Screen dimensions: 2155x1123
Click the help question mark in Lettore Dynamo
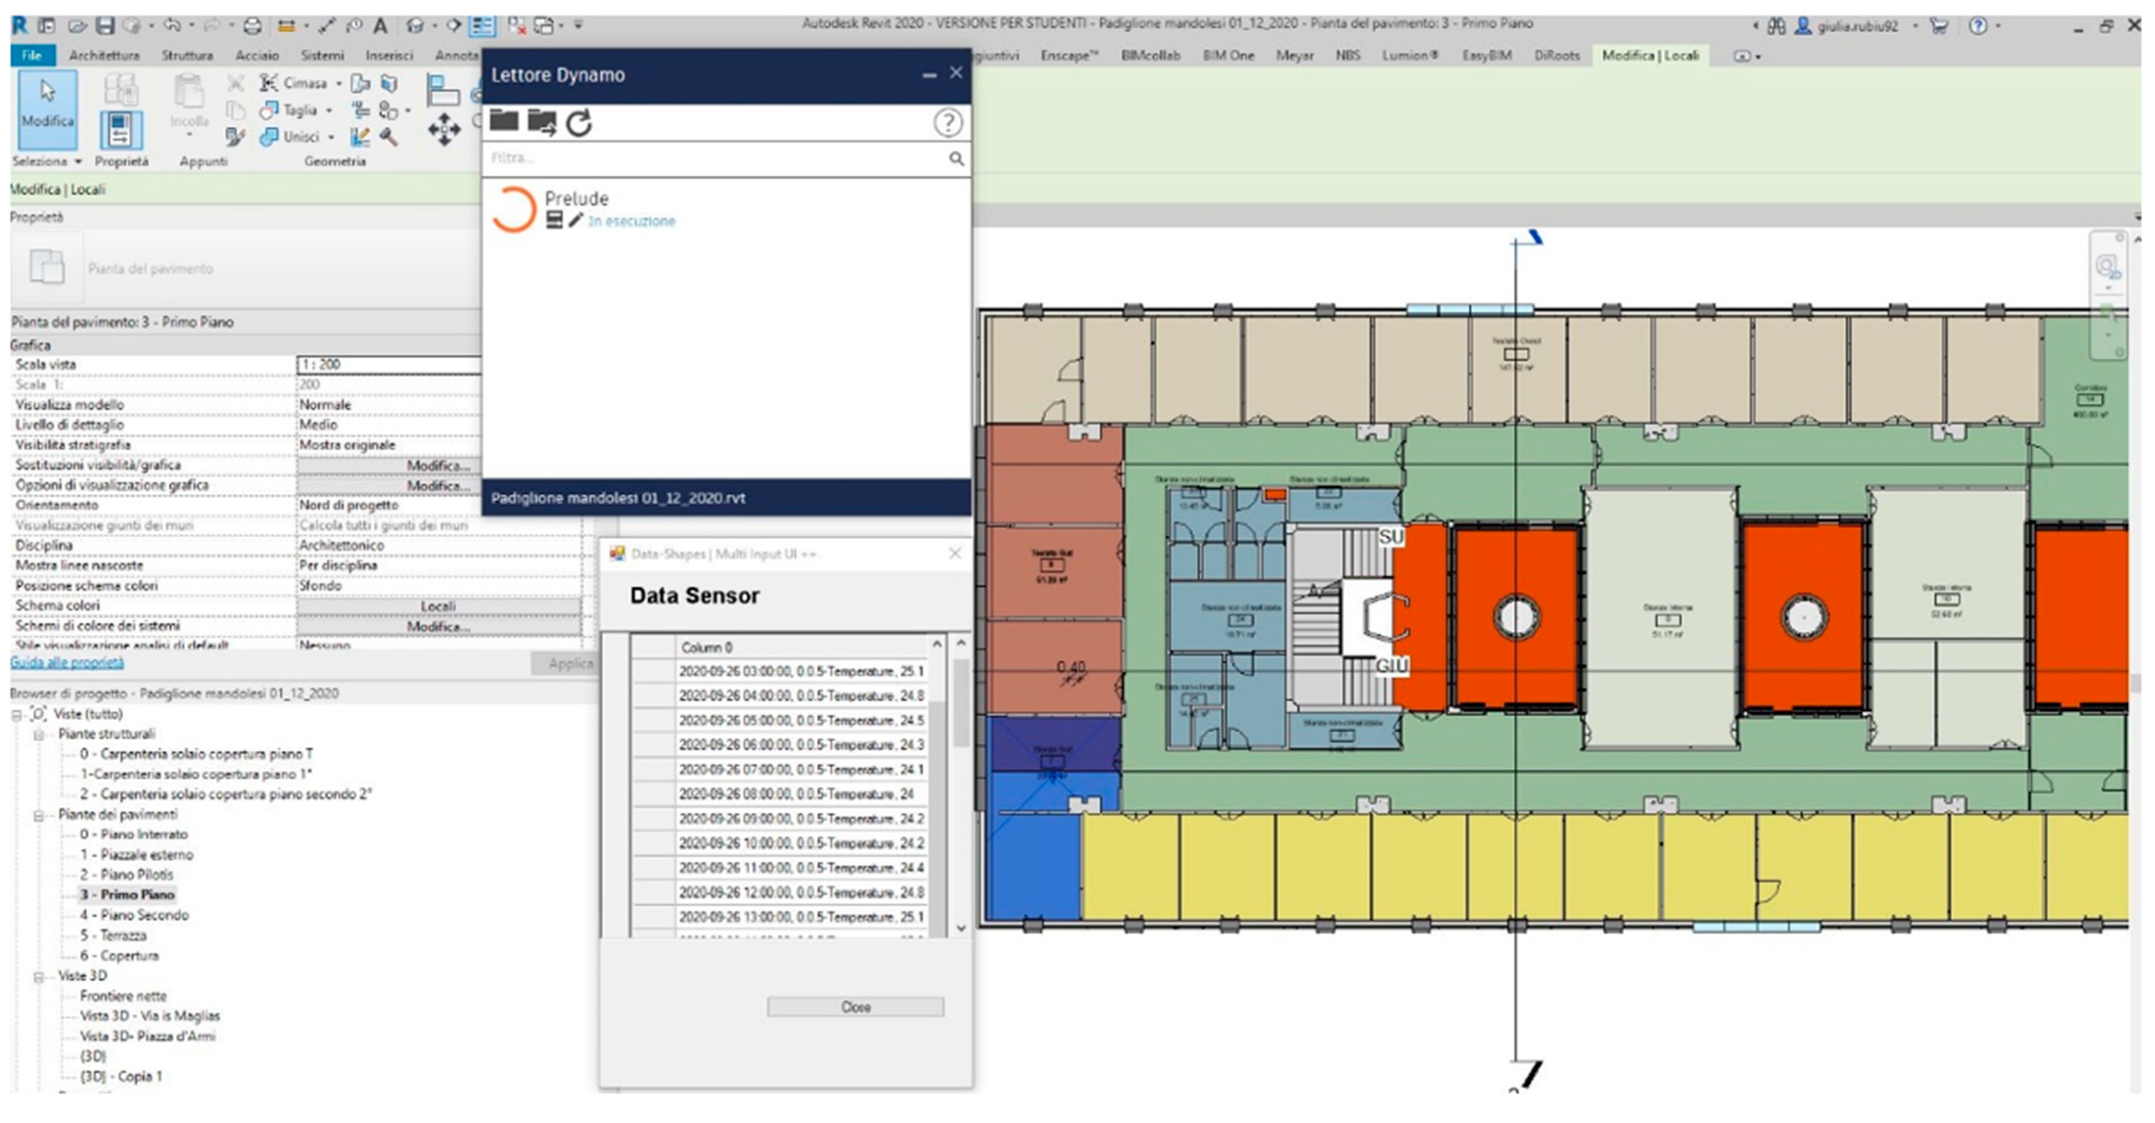point(947,124)
